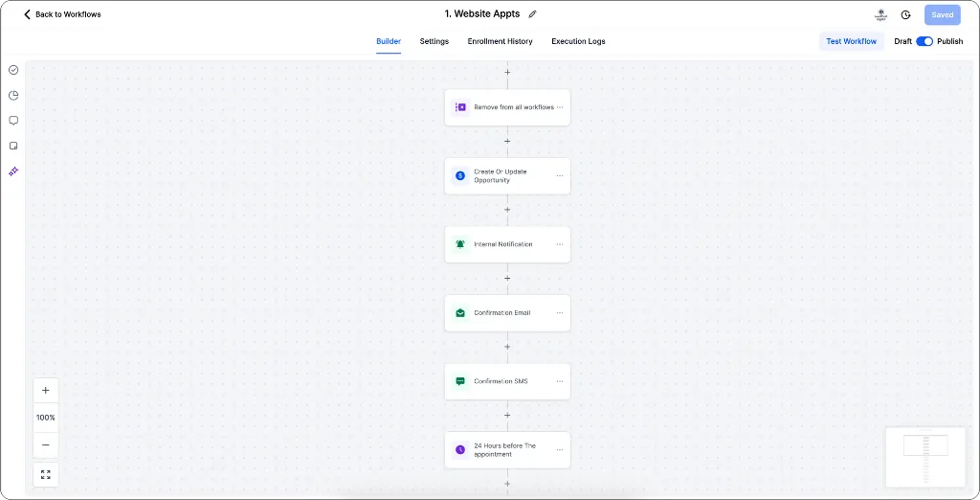
Task: Open the Enrollment History tab
Action: (500, 41)
